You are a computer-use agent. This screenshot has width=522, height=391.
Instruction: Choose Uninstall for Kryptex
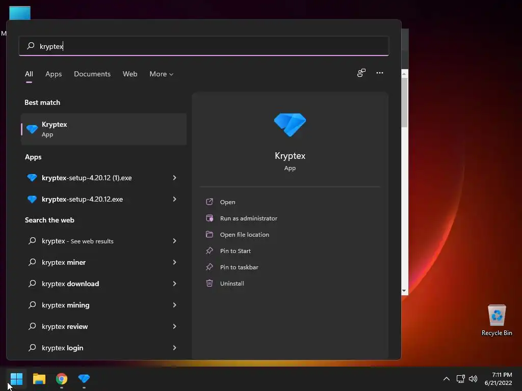pyautogui.click(x=232, y=283)
